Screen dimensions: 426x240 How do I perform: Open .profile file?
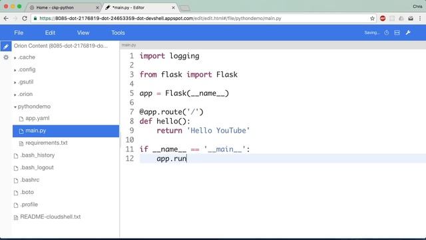click(x=29, y=205)
